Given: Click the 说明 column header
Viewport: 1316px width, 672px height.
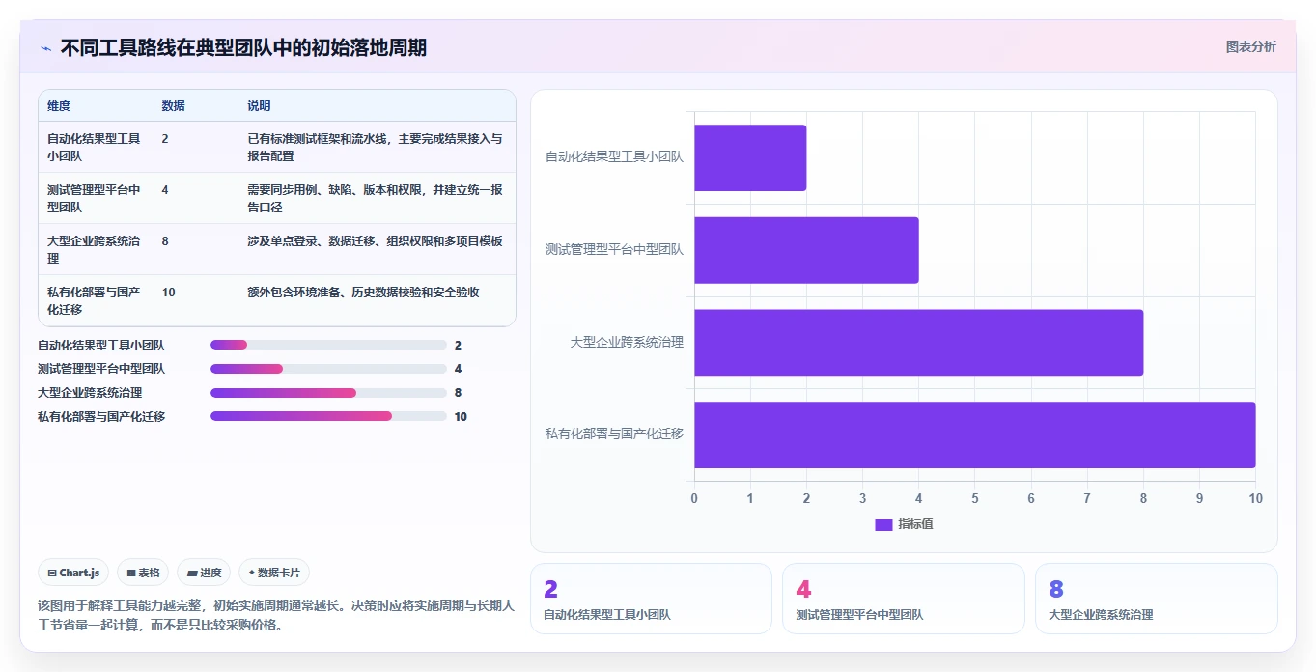Looking at the screenshot, I should click(x=259, y=106).
